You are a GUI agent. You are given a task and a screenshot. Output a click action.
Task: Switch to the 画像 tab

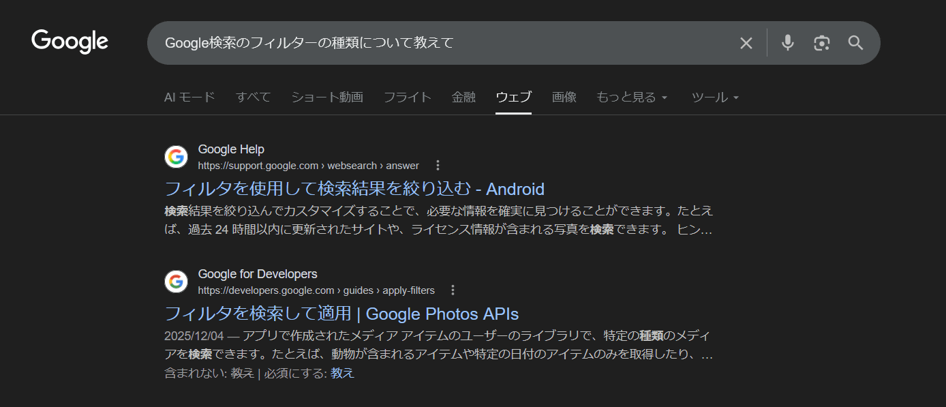564,97
